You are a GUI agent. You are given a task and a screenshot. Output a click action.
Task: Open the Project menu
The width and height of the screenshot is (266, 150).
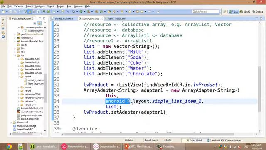(x=60, y=7)
